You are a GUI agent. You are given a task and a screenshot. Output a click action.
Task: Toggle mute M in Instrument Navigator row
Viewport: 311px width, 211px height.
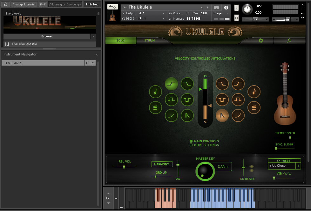tap(93, 63)
